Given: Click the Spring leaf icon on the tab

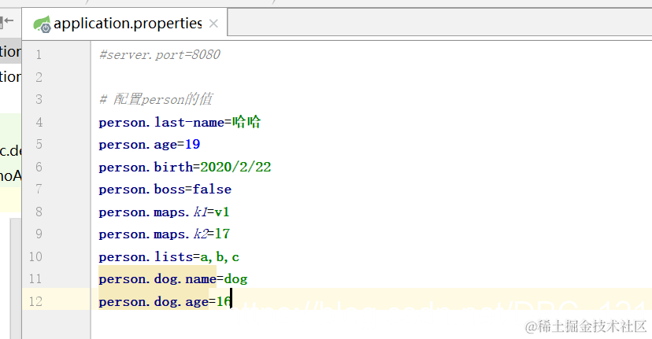Looking at the screenshot, I should coord(42,24).
